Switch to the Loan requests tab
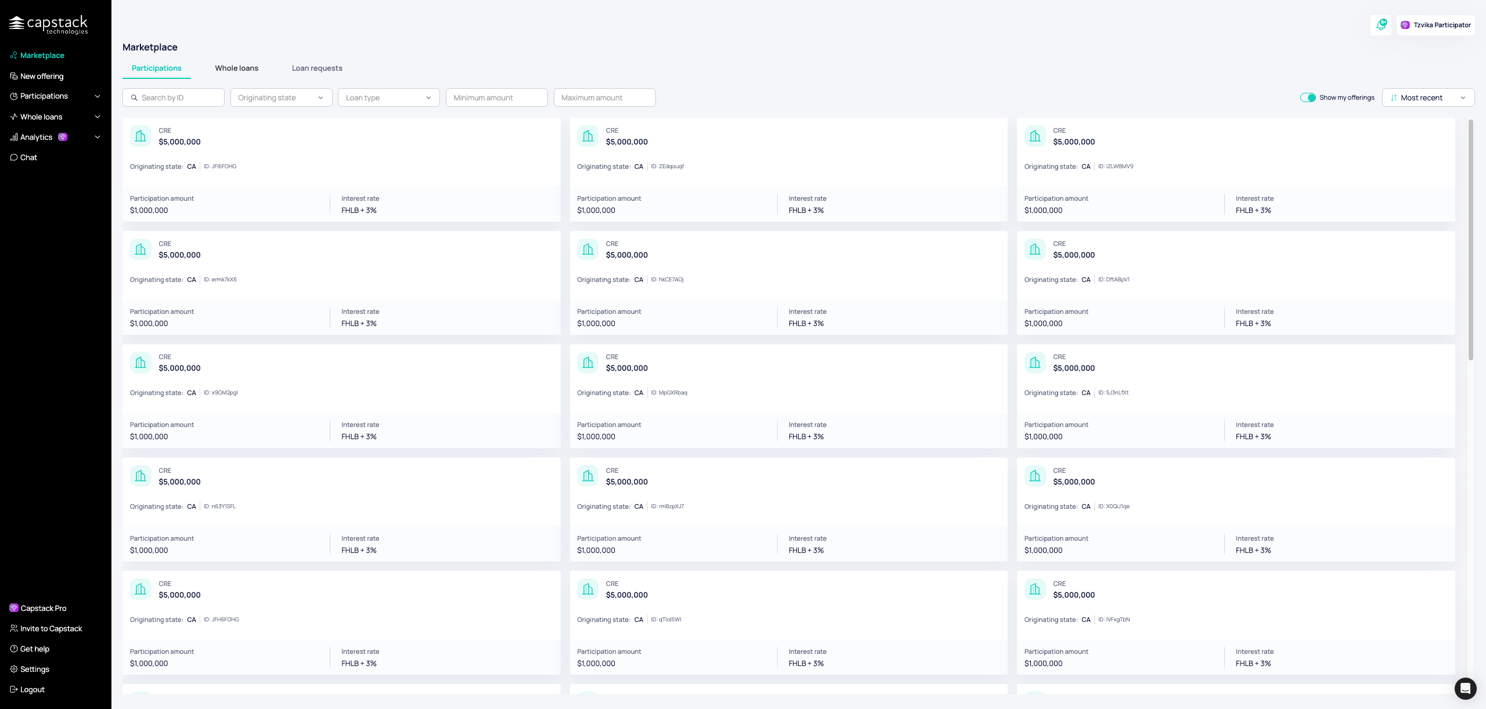 coord(317,68)
